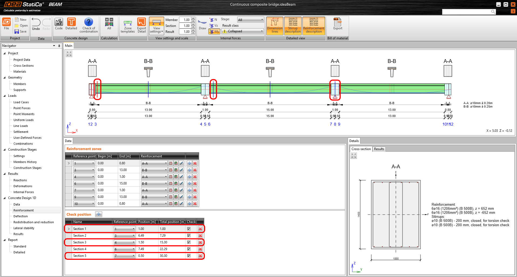Toggle Stirrup description display
This screenshot has width=517, height=277.
(x=292, y=26)
